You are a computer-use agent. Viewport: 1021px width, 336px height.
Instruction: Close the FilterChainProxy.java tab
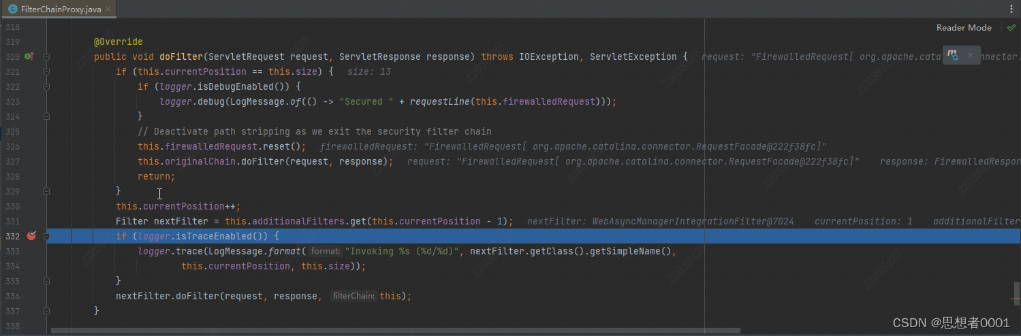(108, 9)
